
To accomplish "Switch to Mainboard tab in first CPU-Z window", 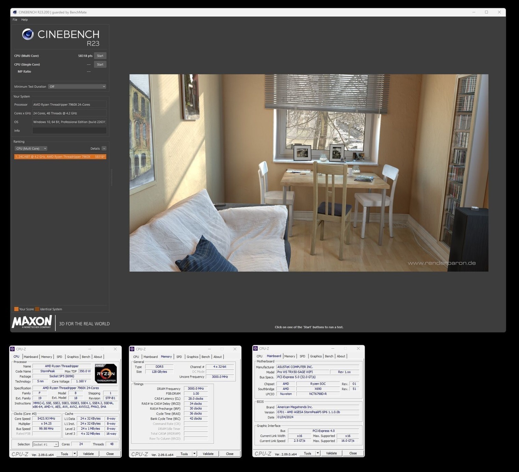I will click(x=31, y=357).
